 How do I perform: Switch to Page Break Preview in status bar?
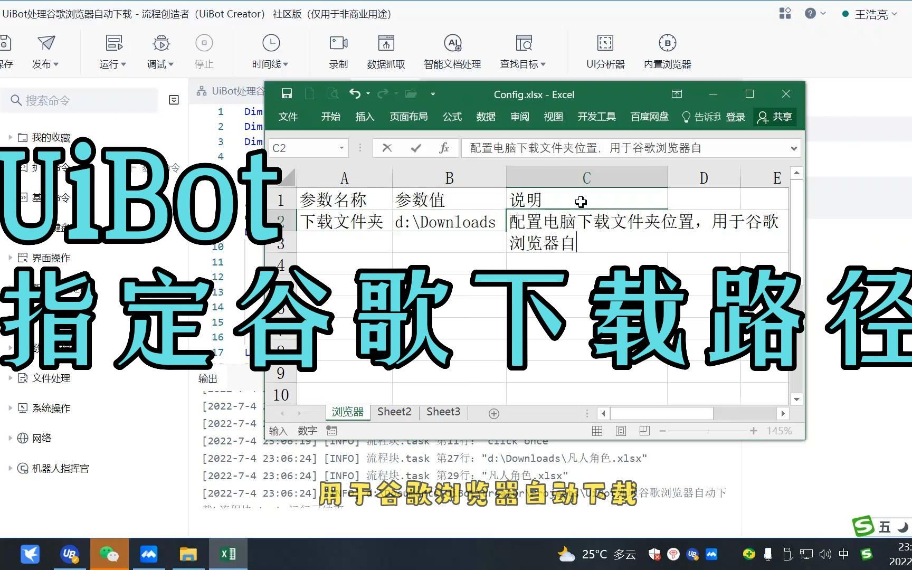pyautogui.click(x=644, y=431)
